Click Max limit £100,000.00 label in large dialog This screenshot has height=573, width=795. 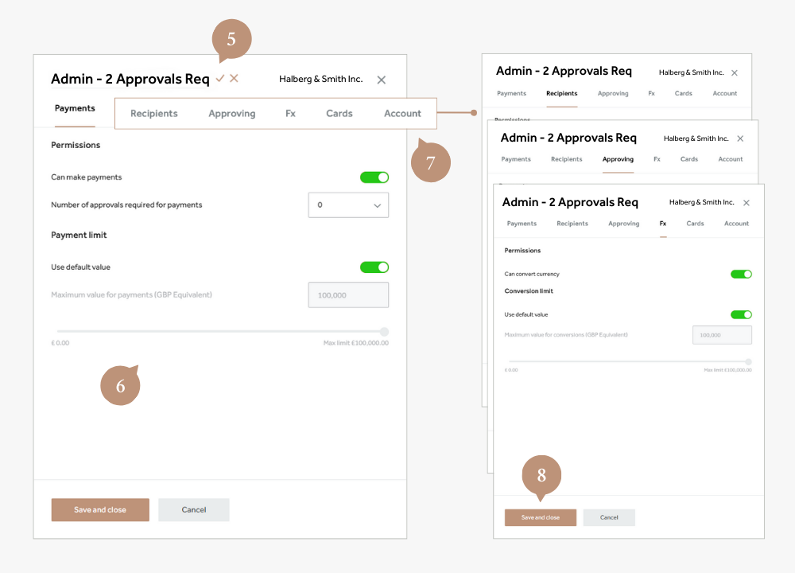(356, 343)
